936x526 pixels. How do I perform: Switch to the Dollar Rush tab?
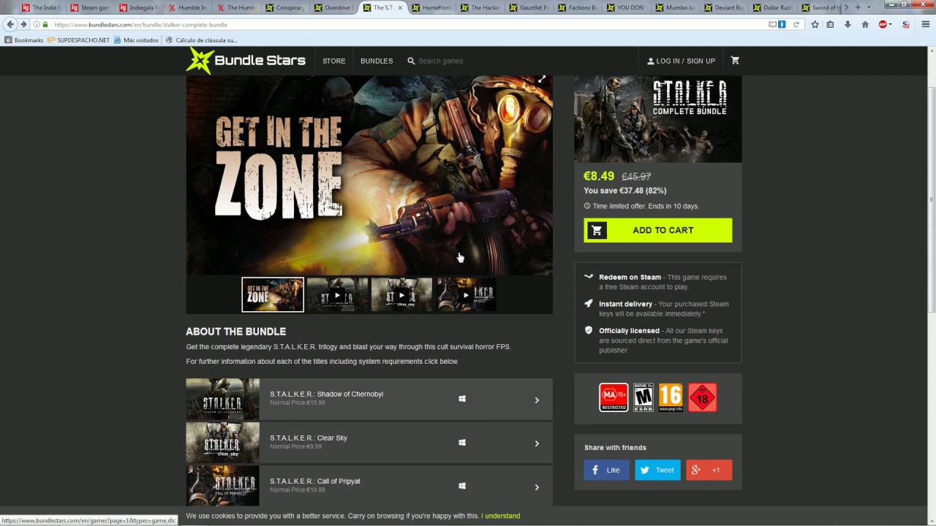(x=772, y=7)
